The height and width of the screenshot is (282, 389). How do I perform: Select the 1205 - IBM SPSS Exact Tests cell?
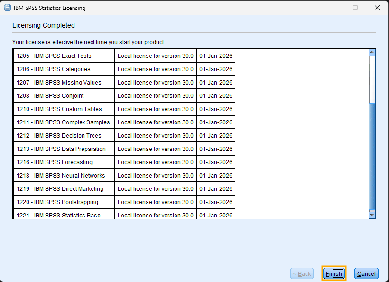64,56
